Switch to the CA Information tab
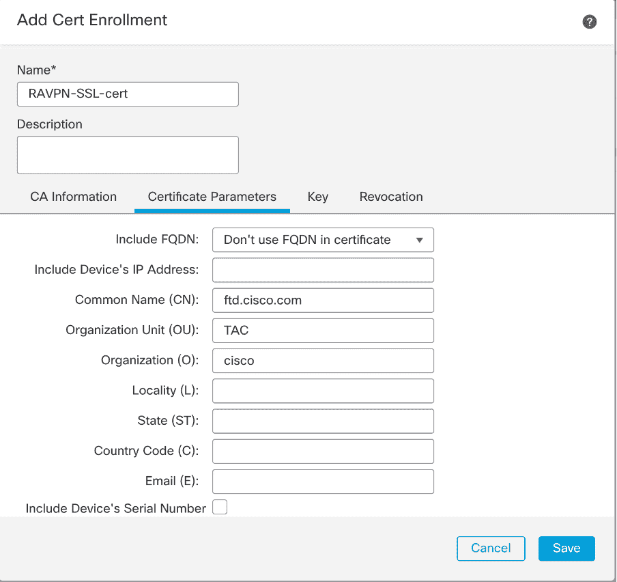This screenshot has height=582, width=617. point(73,197)
